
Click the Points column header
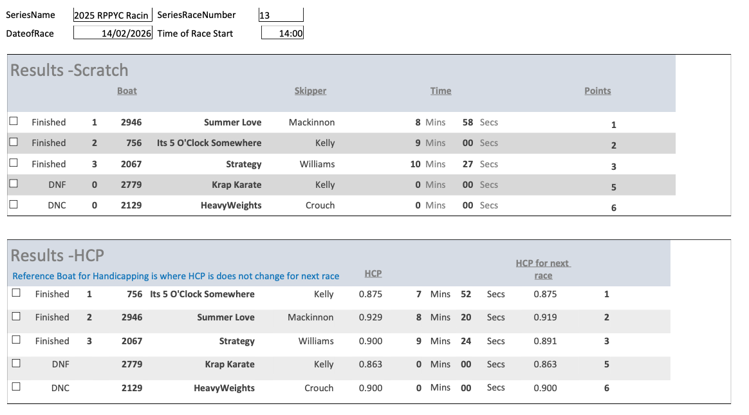597,91
